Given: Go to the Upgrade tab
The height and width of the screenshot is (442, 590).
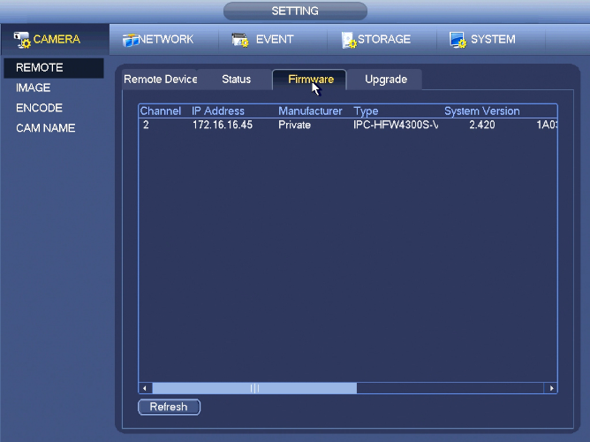Looking at the screenshot, I should coord(386,80).
